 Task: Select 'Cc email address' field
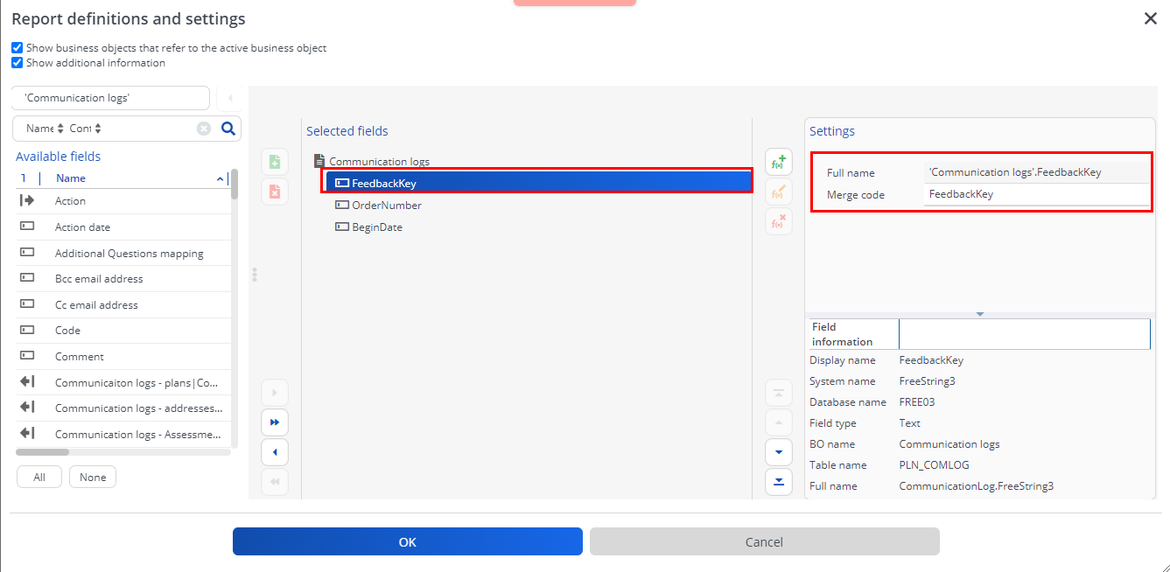point(123,304)
